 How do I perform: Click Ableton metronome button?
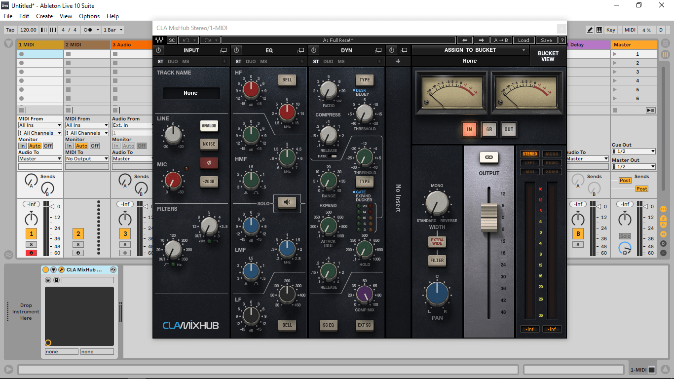point(91,30)
